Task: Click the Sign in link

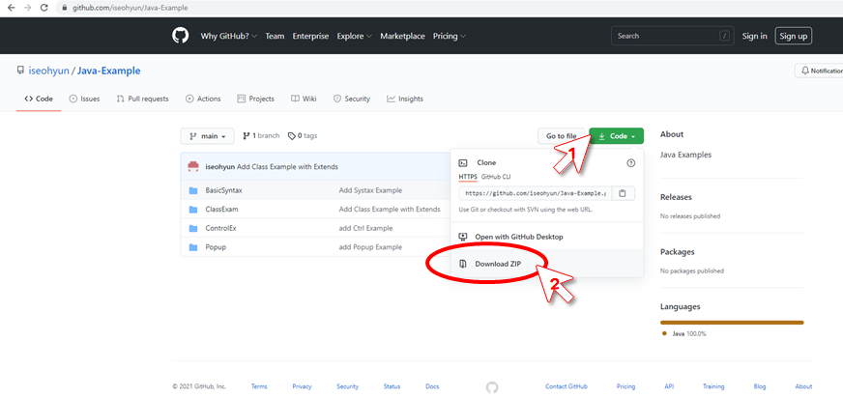Action: (x=755, y=36)
